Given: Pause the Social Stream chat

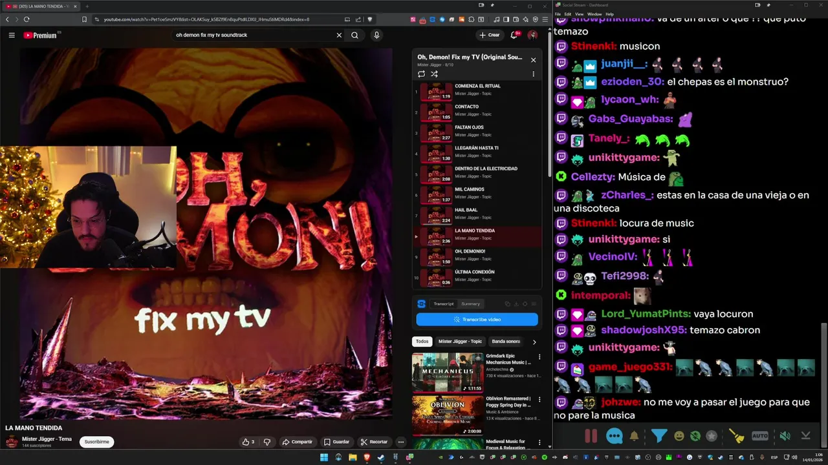Looking at the screenshot, I should tap(591, 436).
